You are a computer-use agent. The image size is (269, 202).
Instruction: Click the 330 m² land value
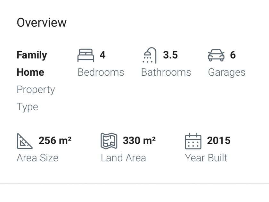point(139,140)
